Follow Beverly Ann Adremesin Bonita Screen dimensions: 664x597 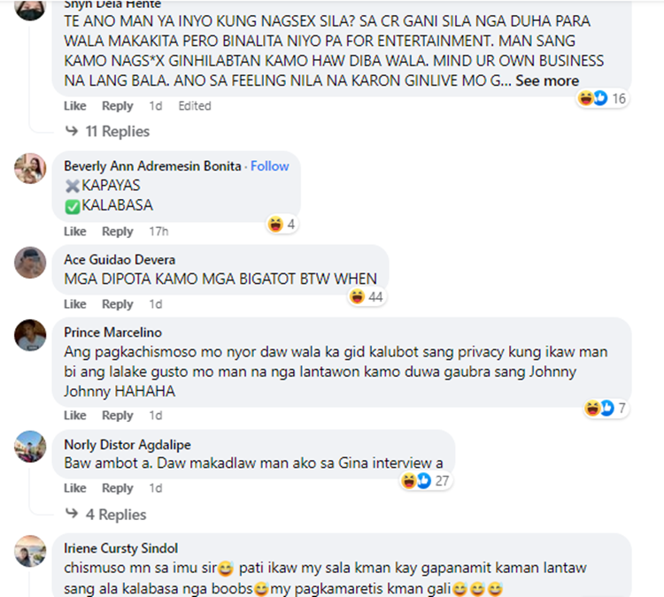270,166
